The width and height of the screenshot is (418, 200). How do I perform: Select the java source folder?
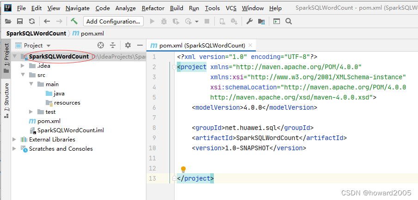pos(55,94)
